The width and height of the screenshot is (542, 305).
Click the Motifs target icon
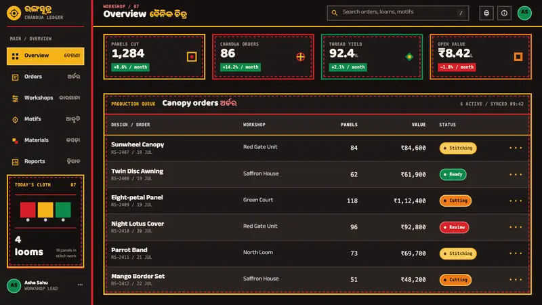[x=15, y=120]
